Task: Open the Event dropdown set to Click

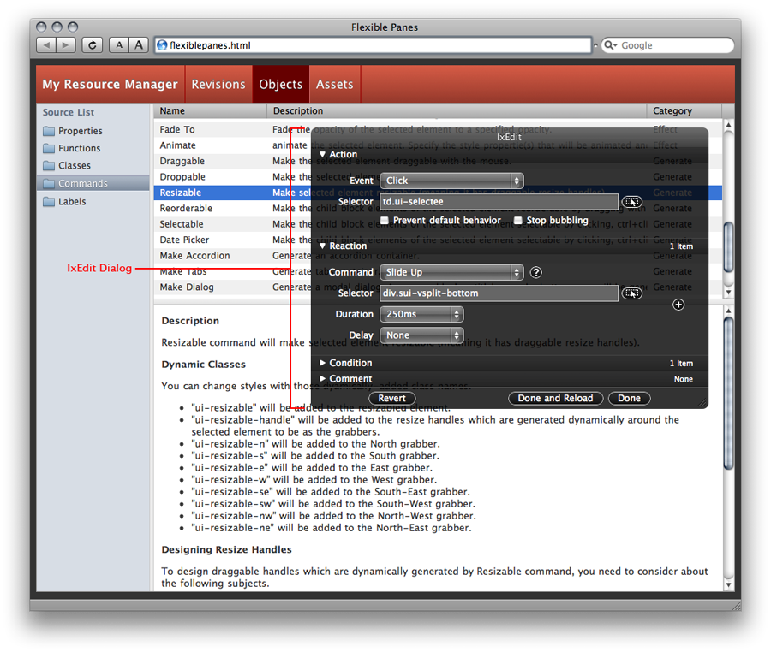Action: (451, 181)
